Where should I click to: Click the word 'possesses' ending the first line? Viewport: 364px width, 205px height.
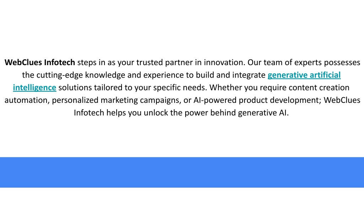click(342, 63)
